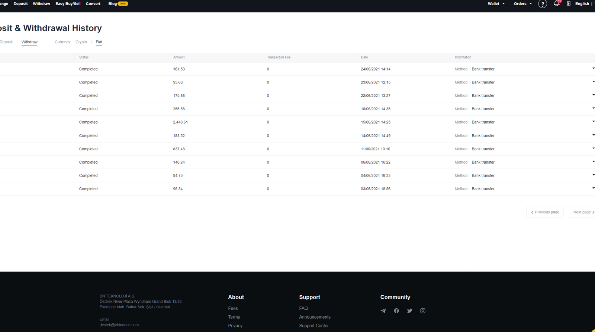Open the Facebook community page
This screenshot has height=332, width=595.
(396, 311)
